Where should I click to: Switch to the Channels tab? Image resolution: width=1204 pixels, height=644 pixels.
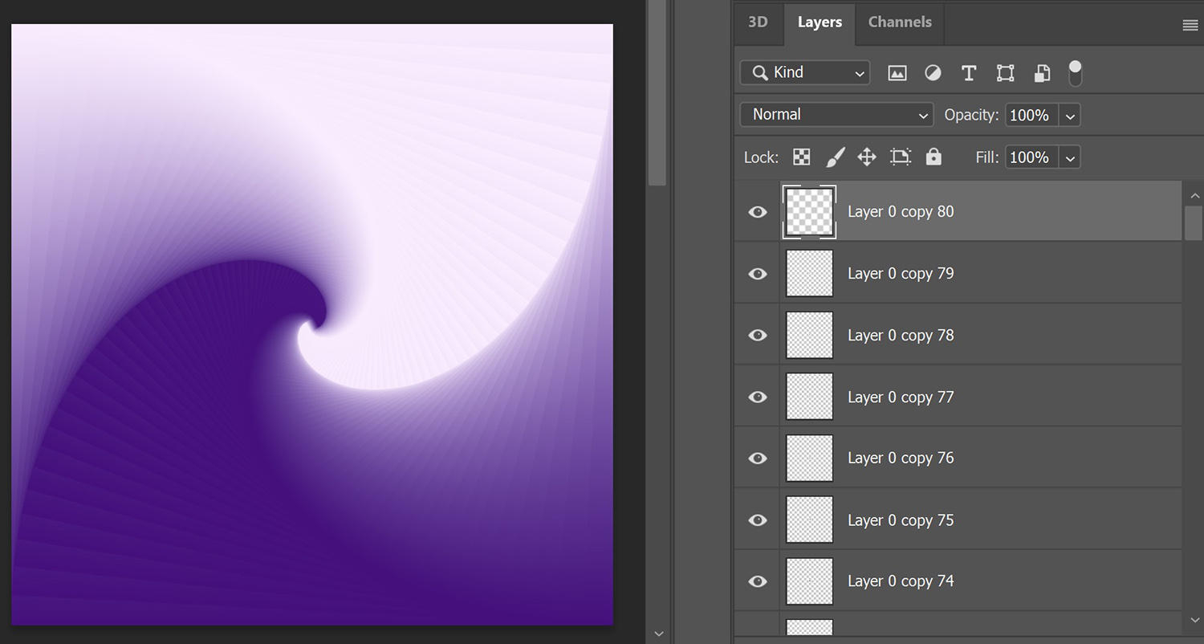coord(899,22)
